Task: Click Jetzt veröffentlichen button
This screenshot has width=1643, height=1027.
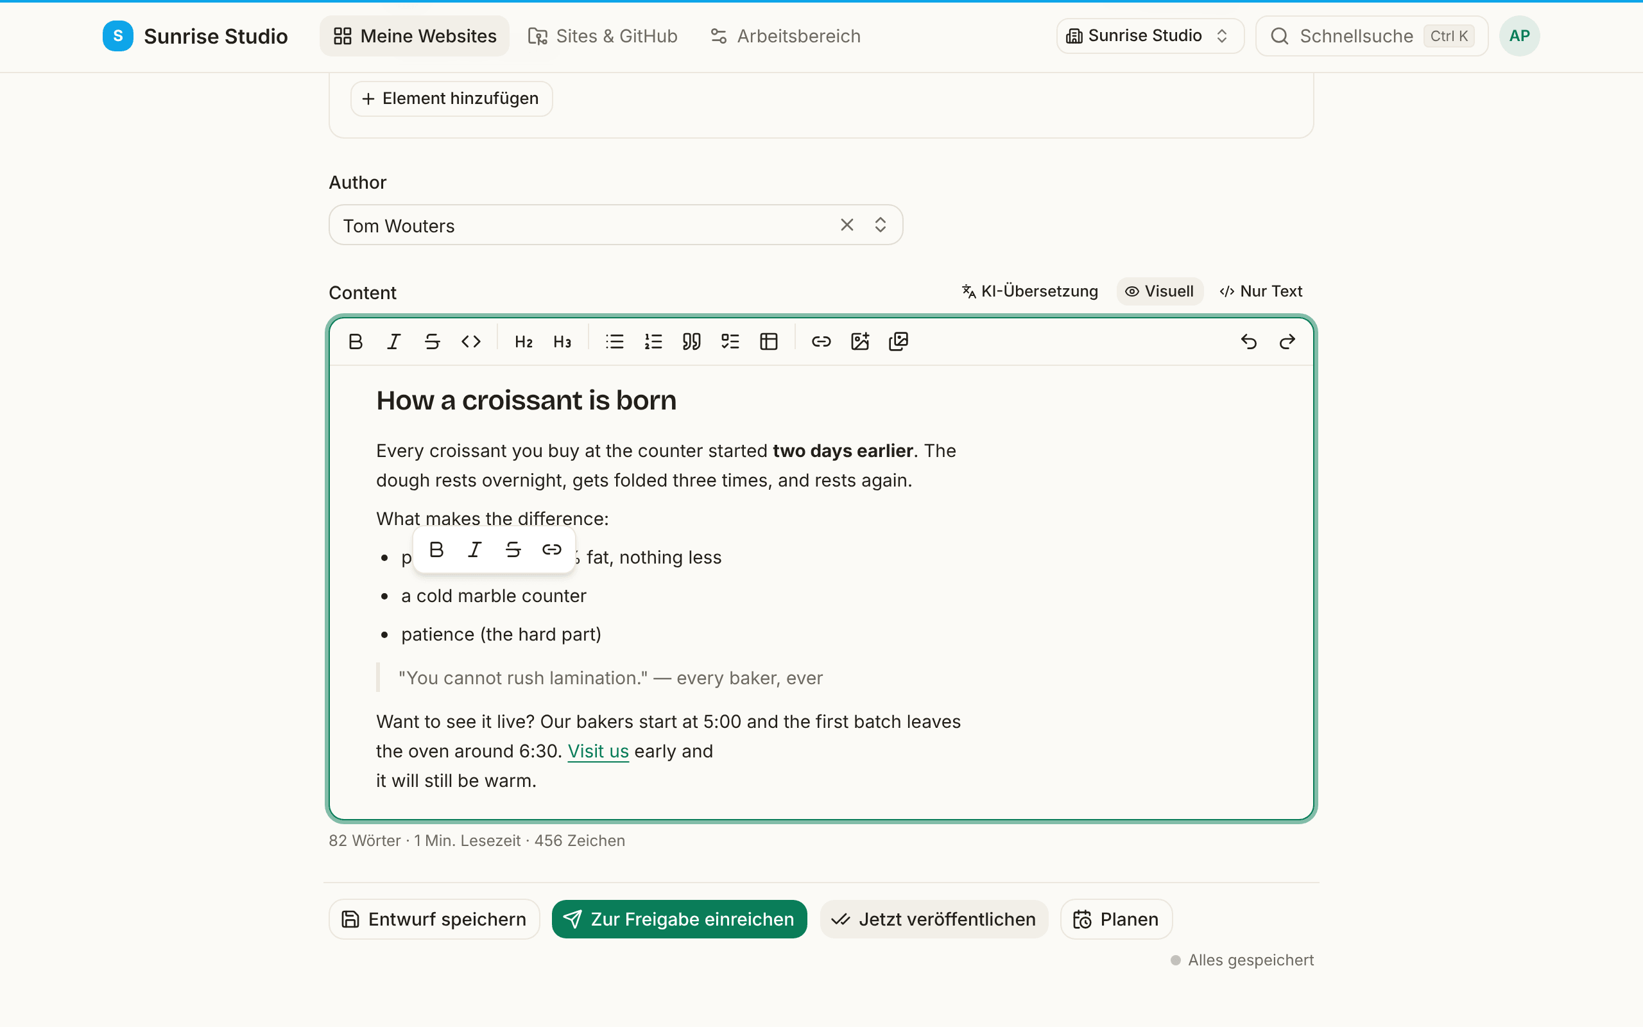Action: coord(934,919)
